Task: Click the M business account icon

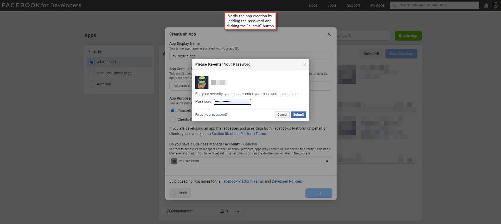Action: [174, 161]
